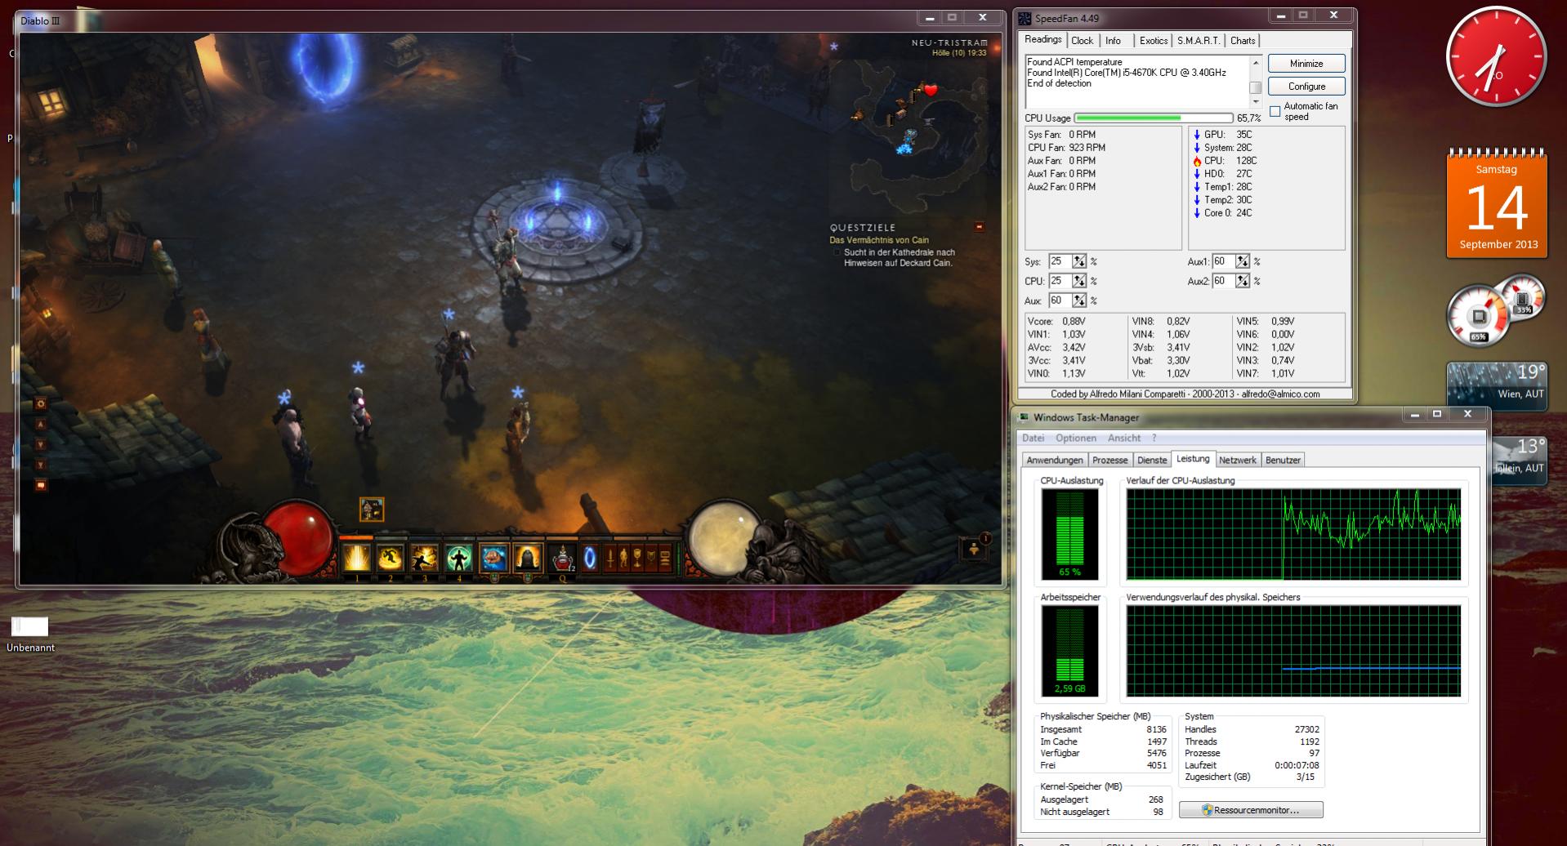The image size is (1567, 846).
Task: Open the sword skills menu button
Action: click(x=609, y=559)
